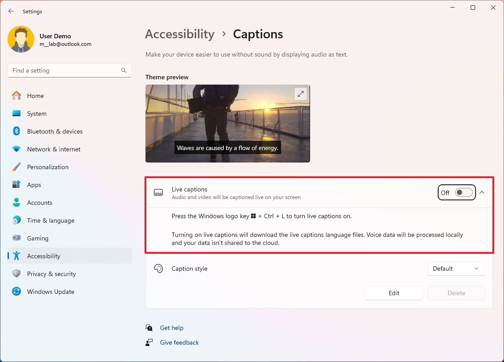Select Privacy & security

(x=70, y=273)
